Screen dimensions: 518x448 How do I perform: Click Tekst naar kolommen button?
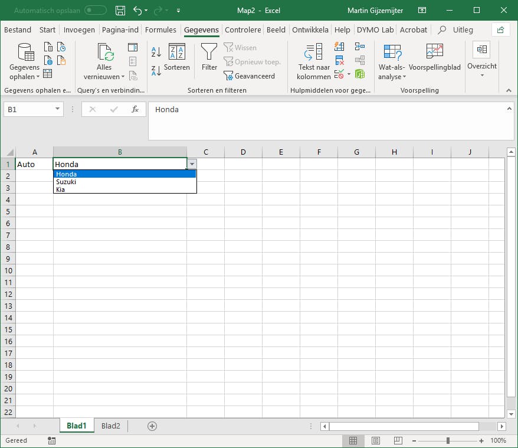click(314, 61)
